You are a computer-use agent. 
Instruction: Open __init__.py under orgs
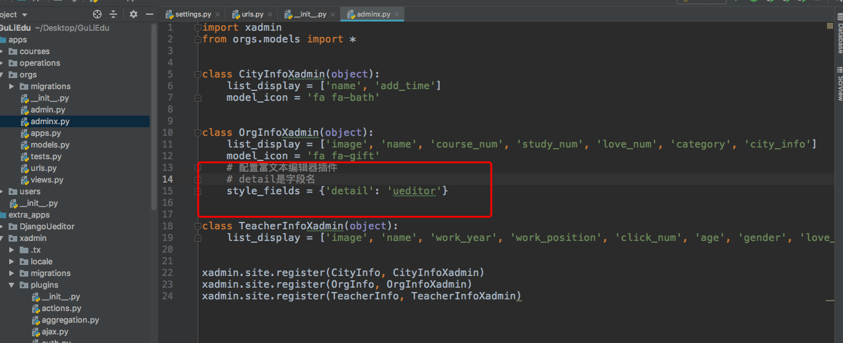tap(50, 98)
